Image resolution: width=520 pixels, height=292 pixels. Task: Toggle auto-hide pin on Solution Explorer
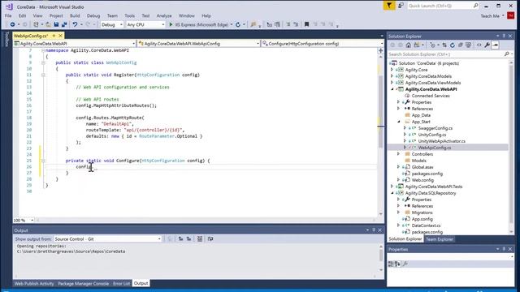point(504,36)
